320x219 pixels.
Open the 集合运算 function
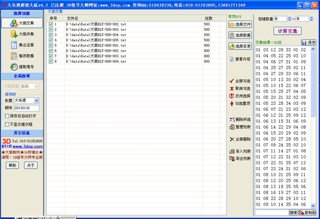coord(22,45)
